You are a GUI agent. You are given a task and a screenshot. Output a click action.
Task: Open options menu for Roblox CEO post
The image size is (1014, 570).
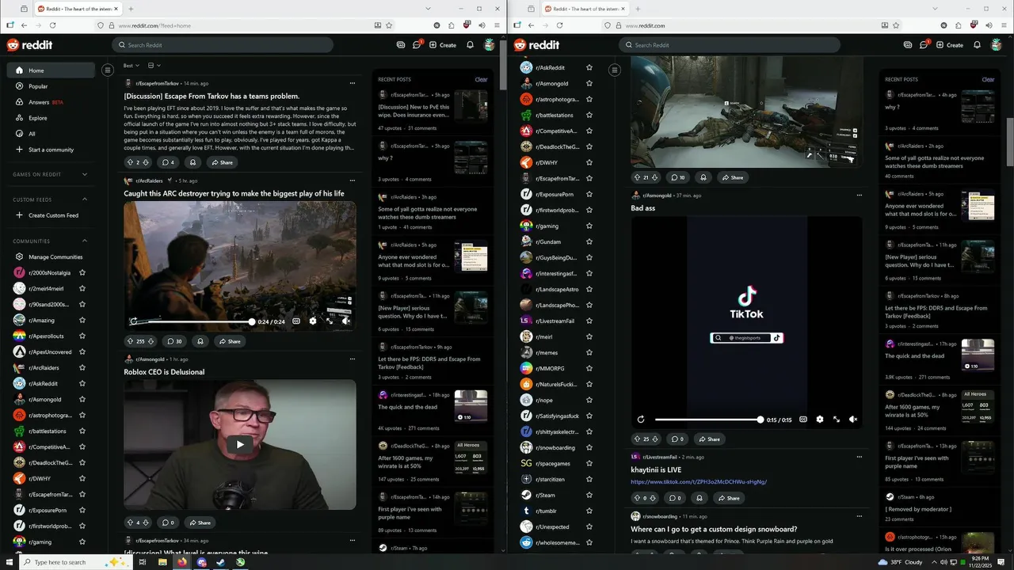tap(353, 359)
